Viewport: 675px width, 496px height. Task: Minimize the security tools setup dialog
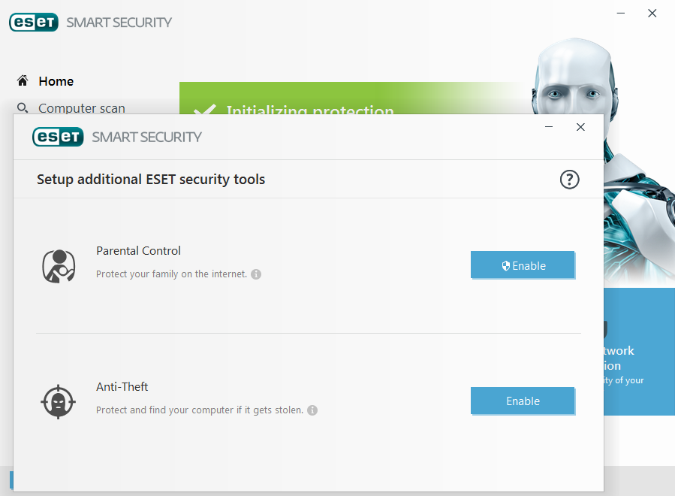(x=550, y=127)
